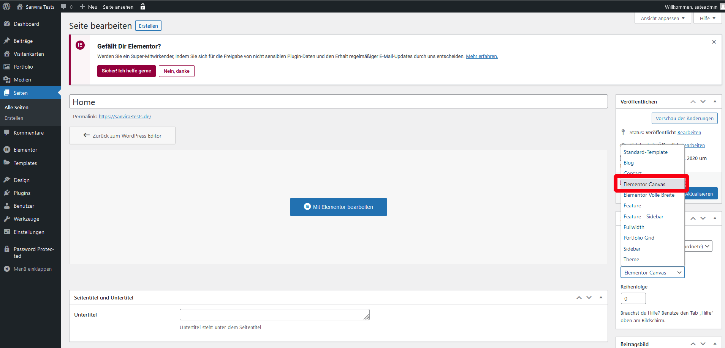Click the Visitenkarten house icon in sidebar

tap(7, 53)
